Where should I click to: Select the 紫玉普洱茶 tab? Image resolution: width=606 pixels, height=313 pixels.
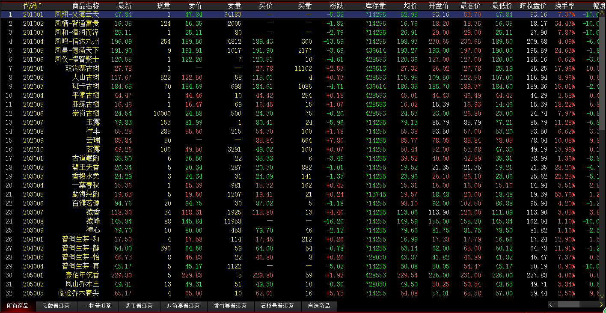(x=139, y=306)
